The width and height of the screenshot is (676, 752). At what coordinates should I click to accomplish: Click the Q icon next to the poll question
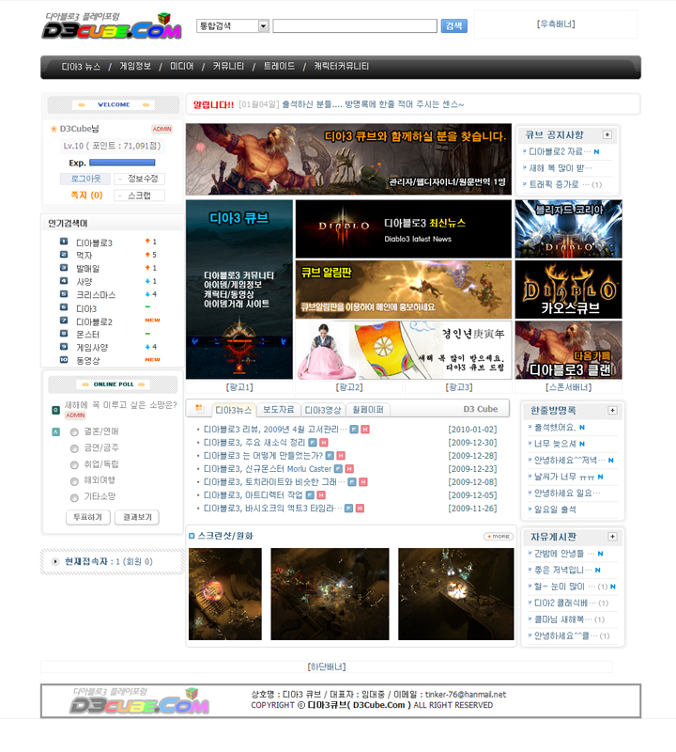(56, 410)
